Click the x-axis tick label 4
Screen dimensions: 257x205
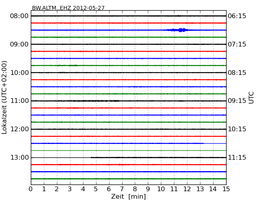(x=83, y=189)
